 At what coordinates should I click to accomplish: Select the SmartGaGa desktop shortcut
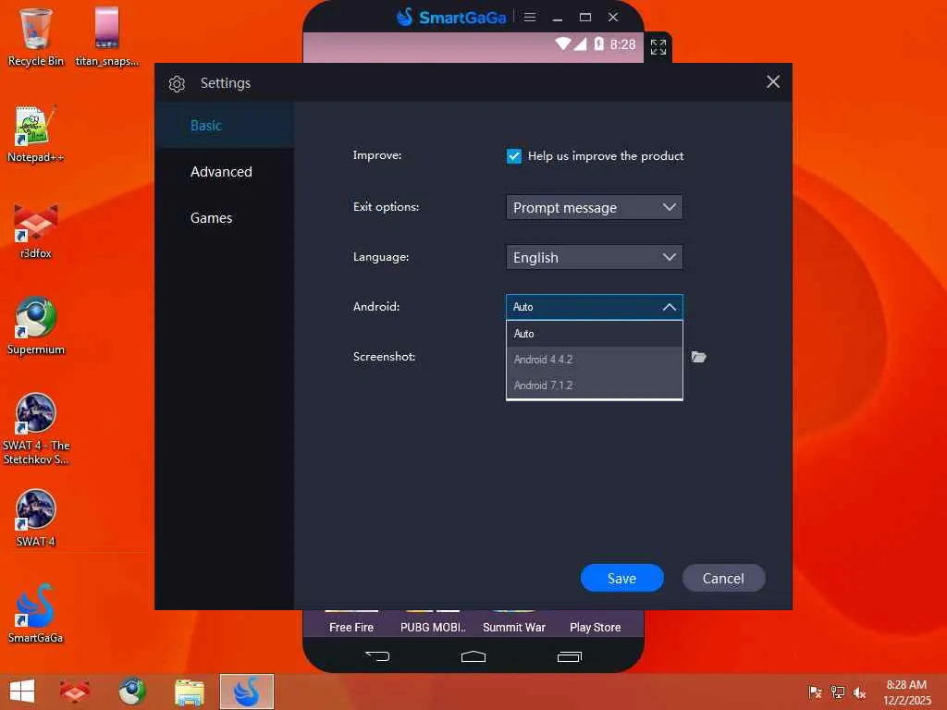pos(36,614)
